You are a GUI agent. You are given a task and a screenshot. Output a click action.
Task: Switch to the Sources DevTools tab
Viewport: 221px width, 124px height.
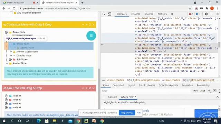pyautogui.click(x=149, y=14)
